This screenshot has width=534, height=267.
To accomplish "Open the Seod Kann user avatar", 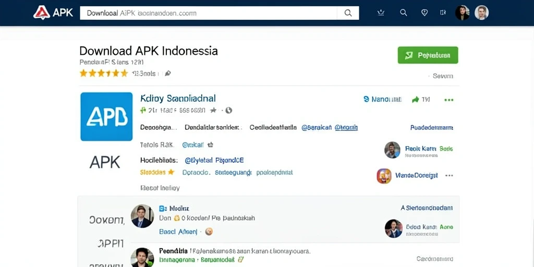I will (393, 228).
